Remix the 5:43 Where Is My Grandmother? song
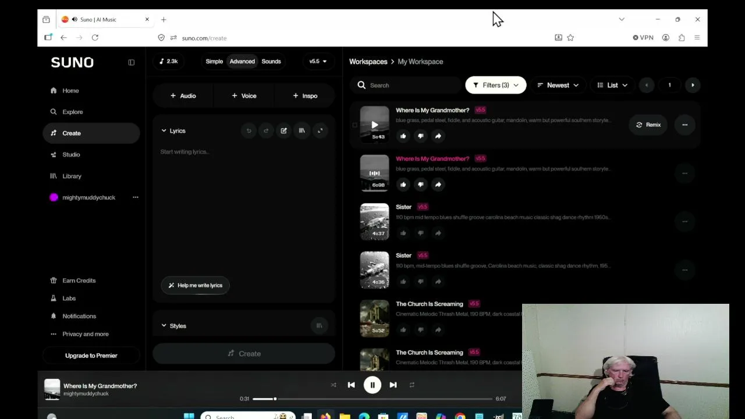The width and height of the screenshot is (745, 419). coord(648,125)
